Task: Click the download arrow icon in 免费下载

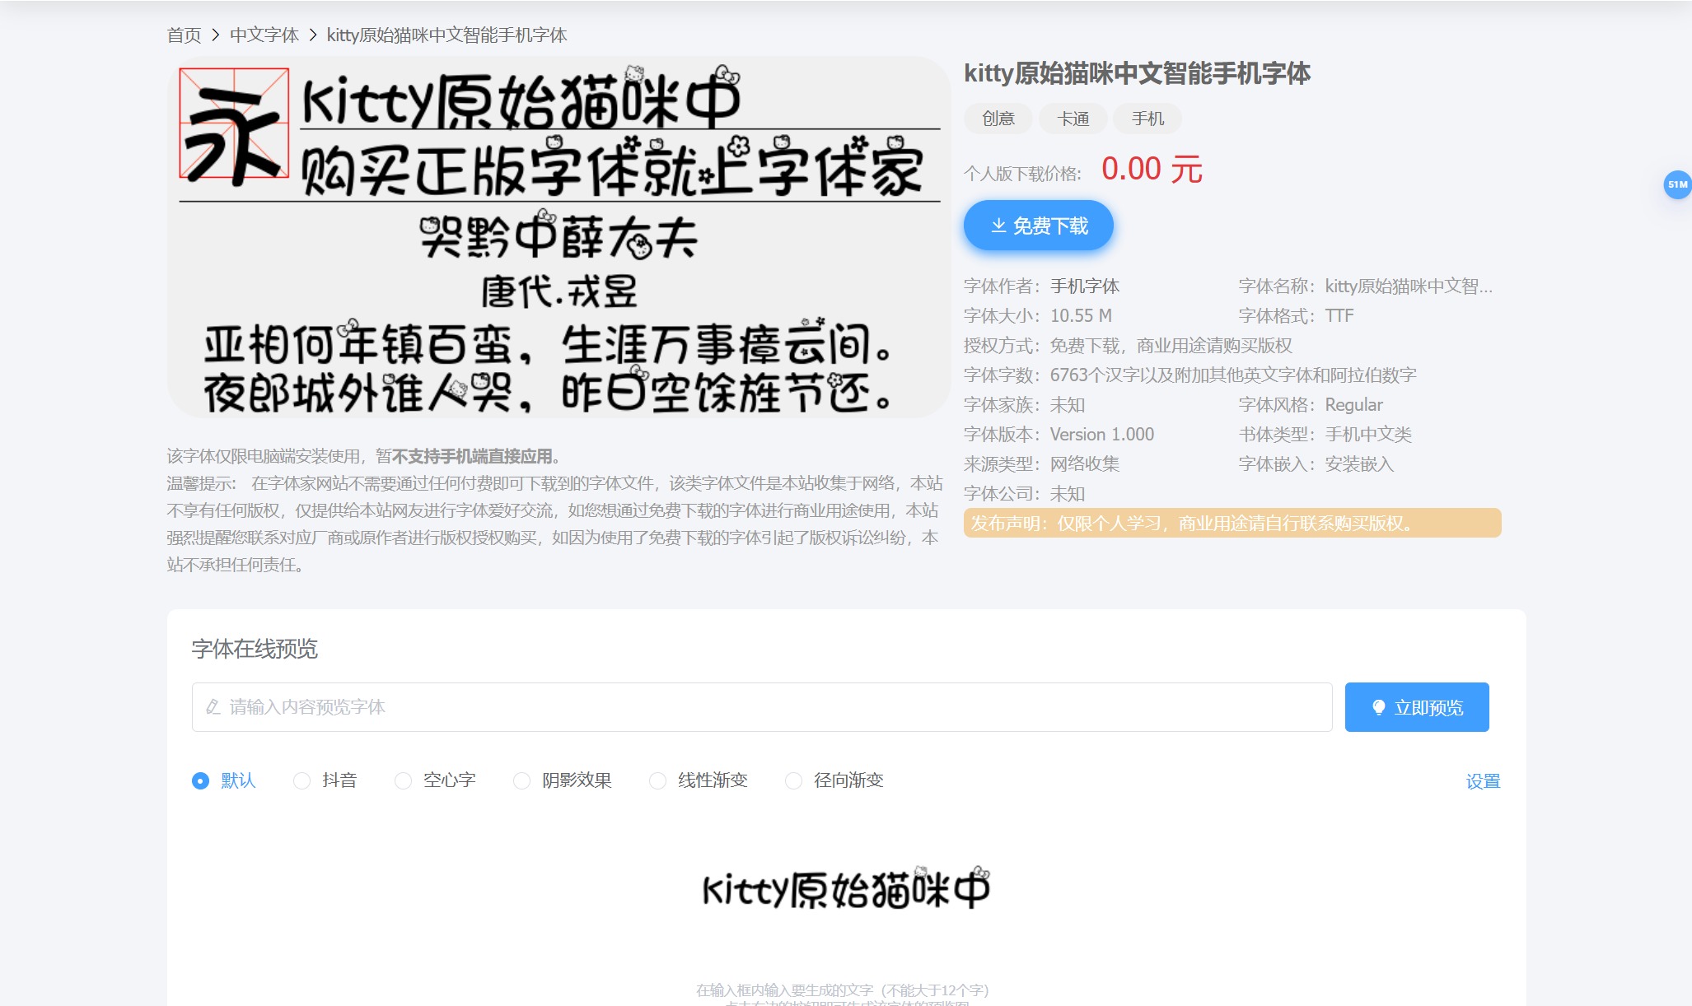Action: point(998,226)
